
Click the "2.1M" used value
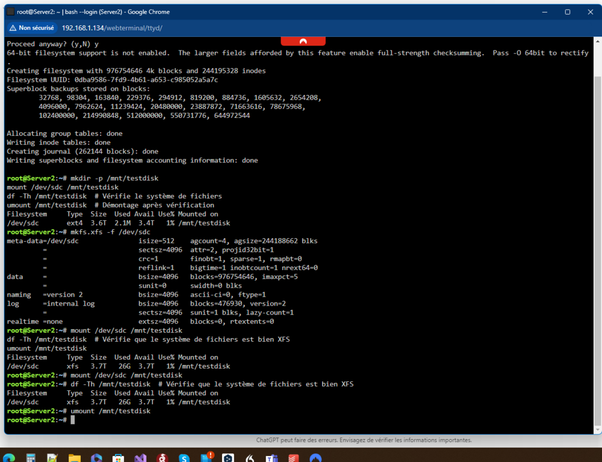(122, 223)
